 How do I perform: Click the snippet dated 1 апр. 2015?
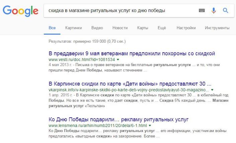[139, 100]
